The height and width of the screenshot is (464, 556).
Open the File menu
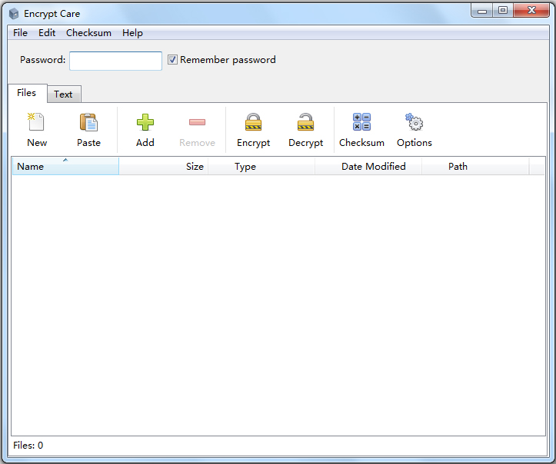pos(20,33)
